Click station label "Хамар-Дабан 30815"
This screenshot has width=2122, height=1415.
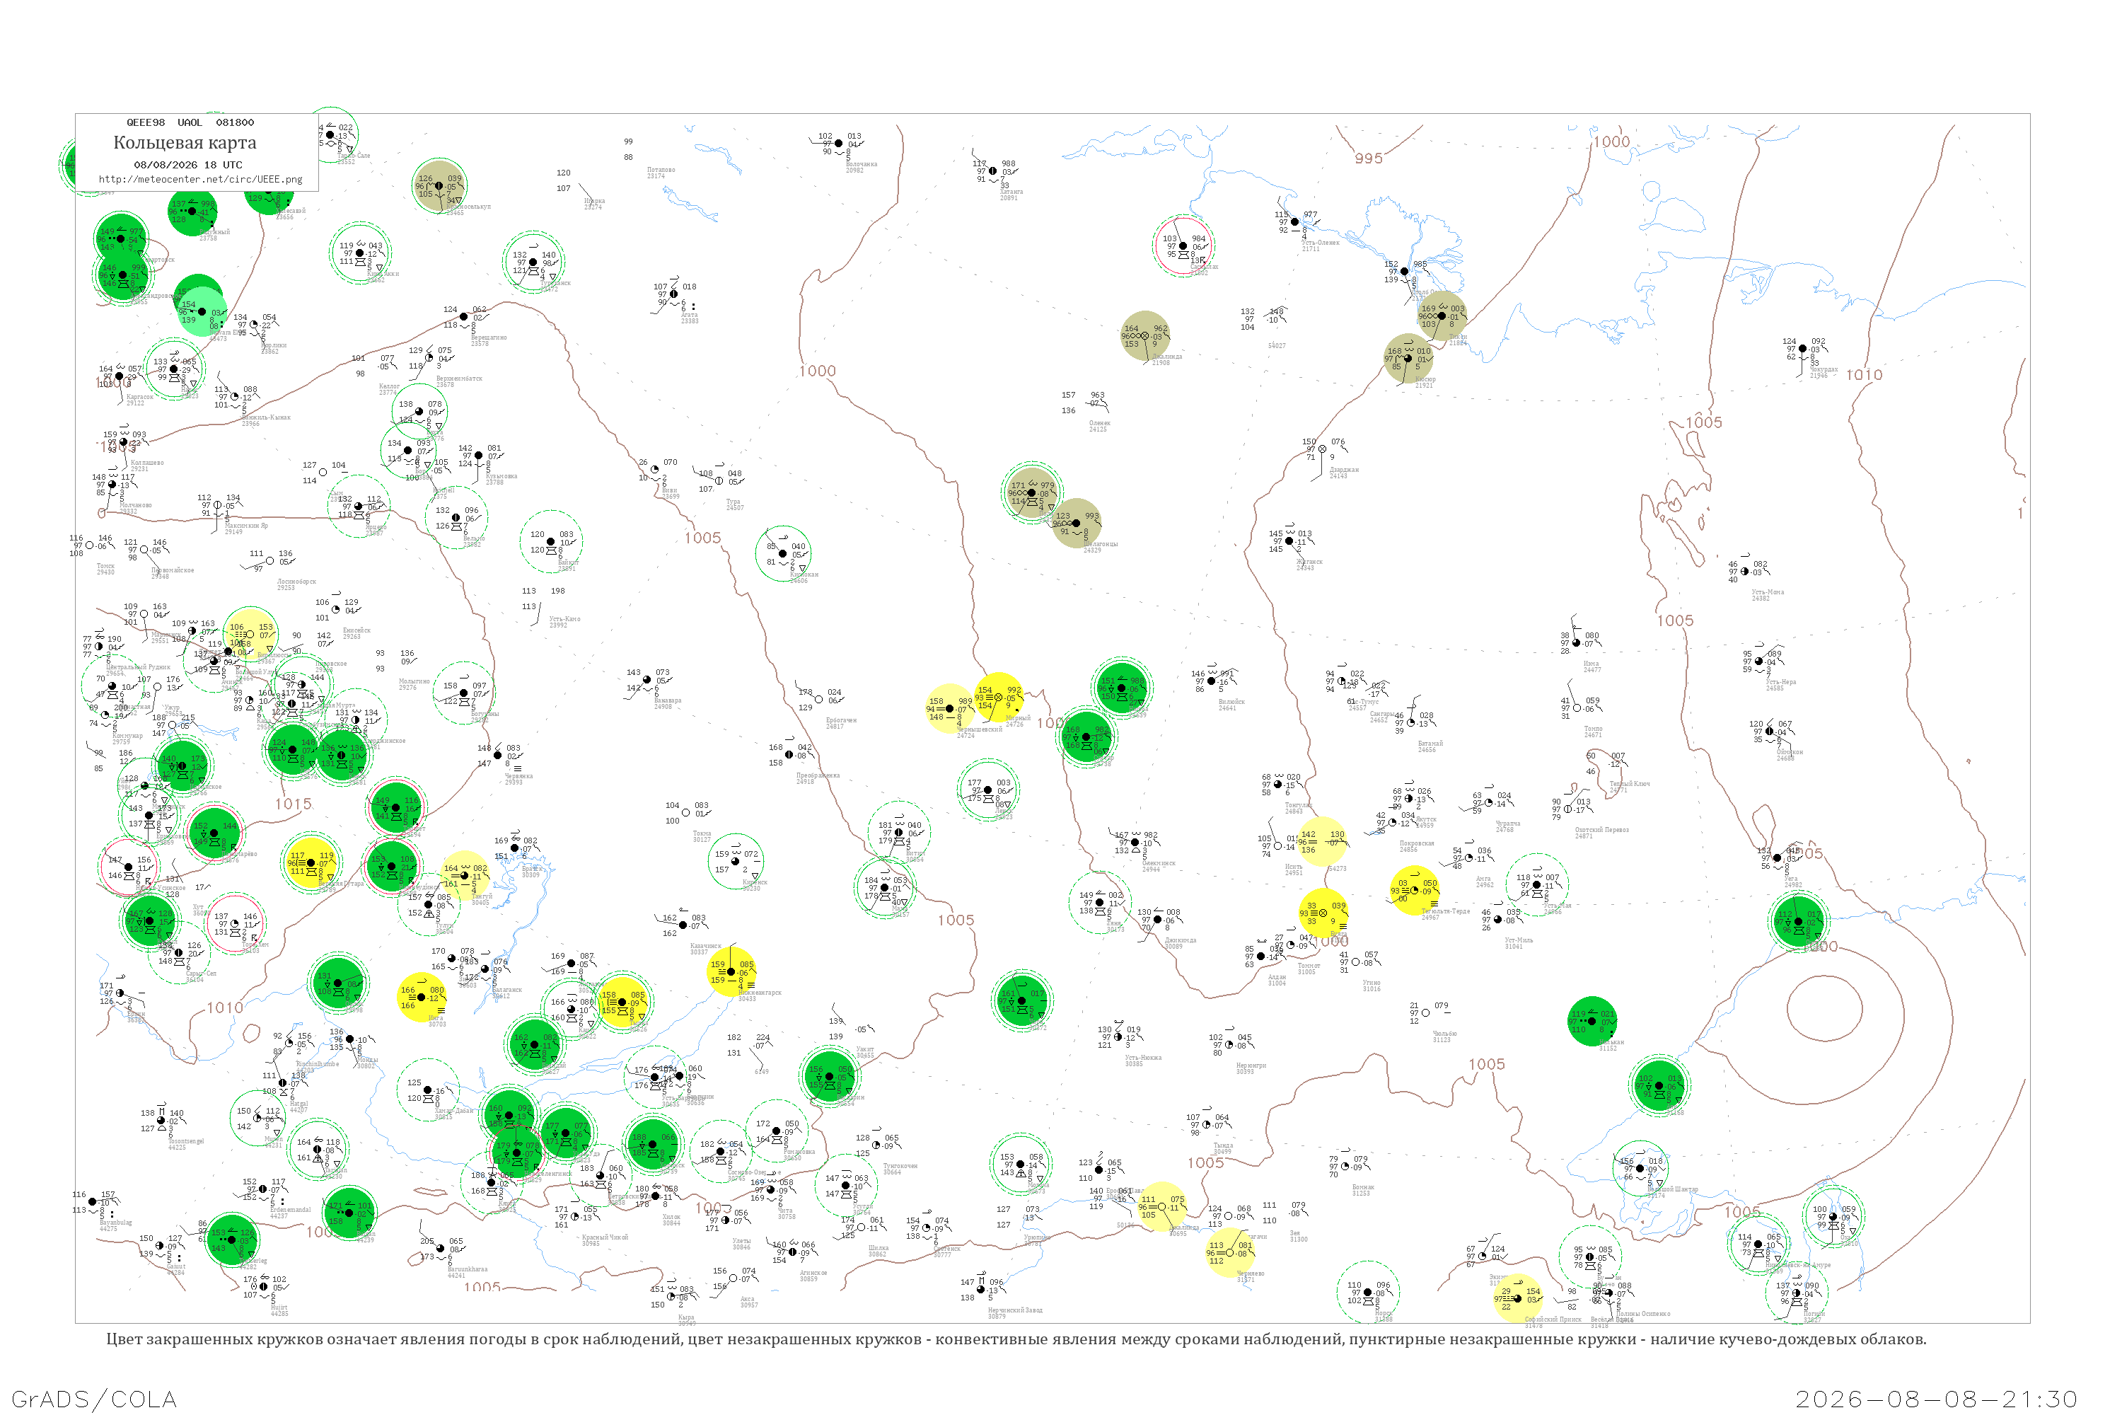454,1114
